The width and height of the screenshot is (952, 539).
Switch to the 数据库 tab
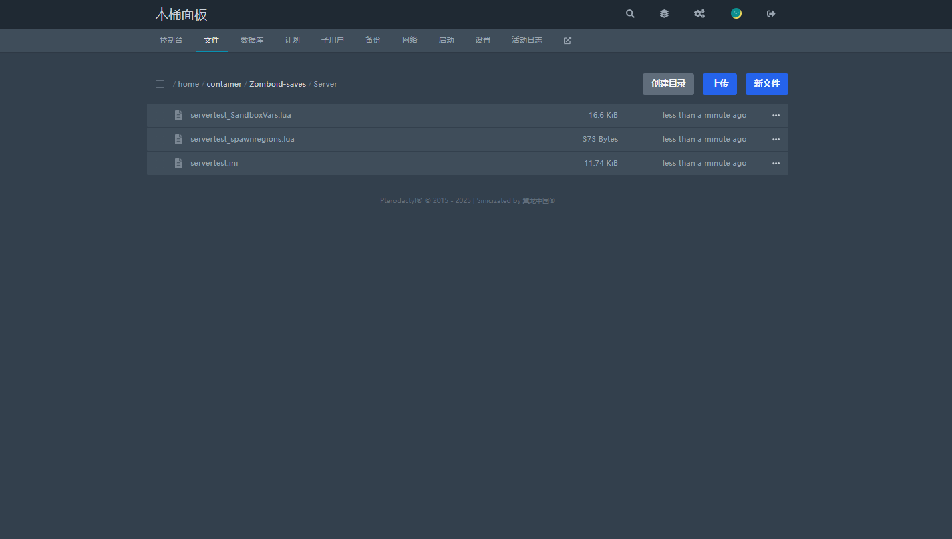[252, 41]
